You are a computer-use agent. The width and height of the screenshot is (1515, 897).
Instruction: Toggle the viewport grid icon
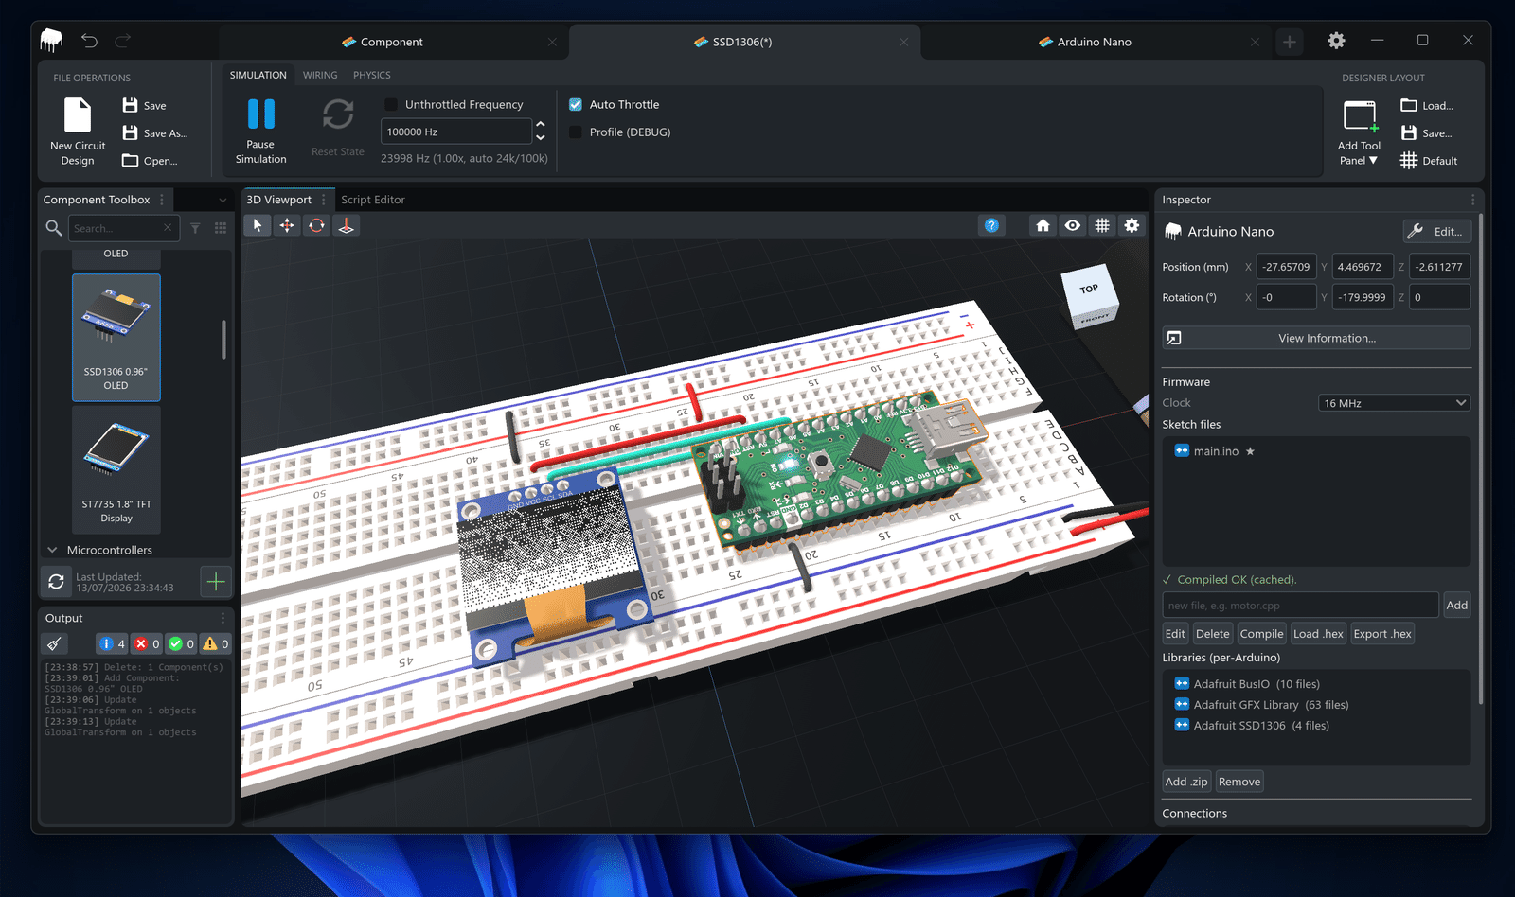pyautogui.click(x=1102, y=225)
